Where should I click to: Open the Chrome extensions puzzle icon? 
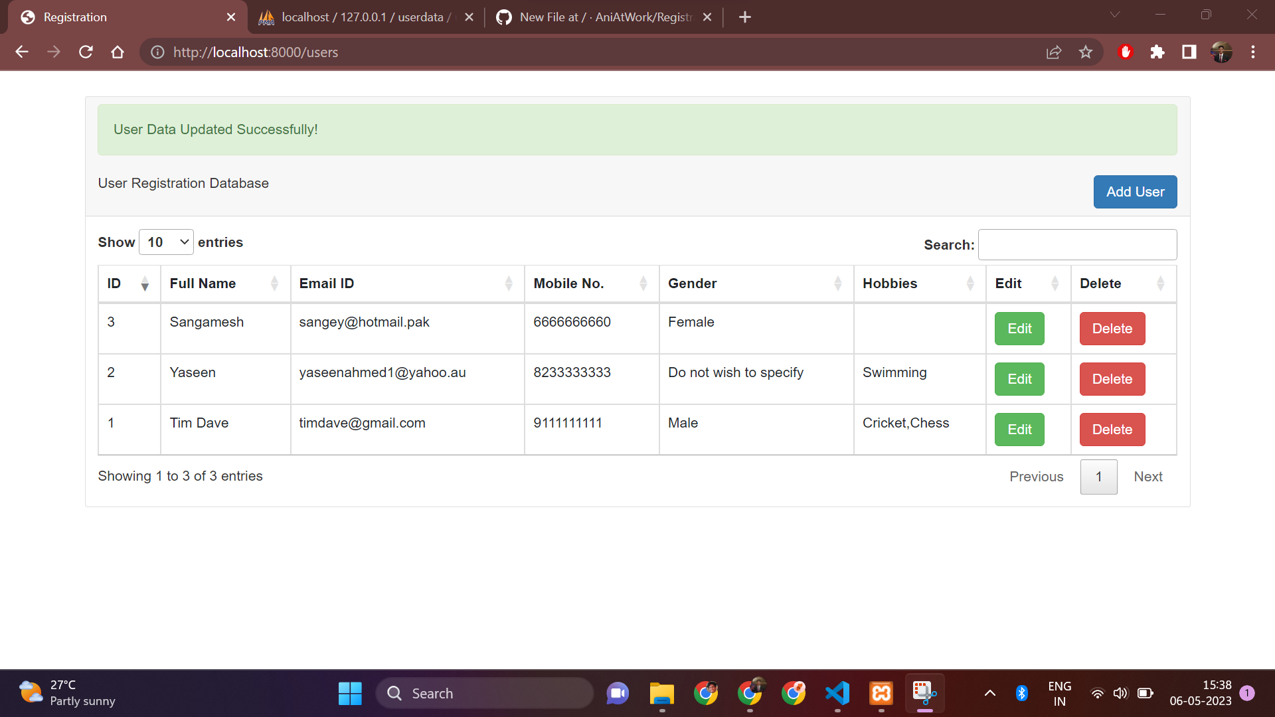coord(1157,52)
